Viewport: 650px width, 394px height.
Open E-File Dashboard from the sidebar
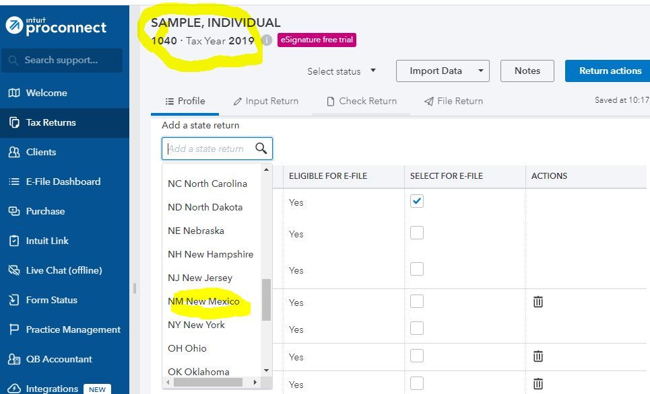click(63, 182)
